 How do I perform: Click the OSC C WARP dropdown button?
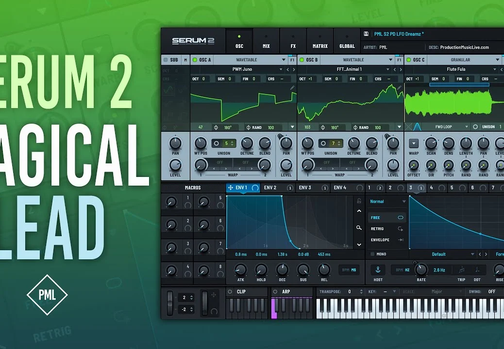[x=414, y=143]
